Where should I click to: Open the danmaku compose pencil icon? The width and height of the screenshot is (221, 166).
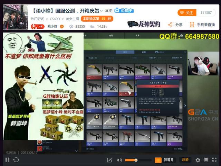[x=109, y=160]
